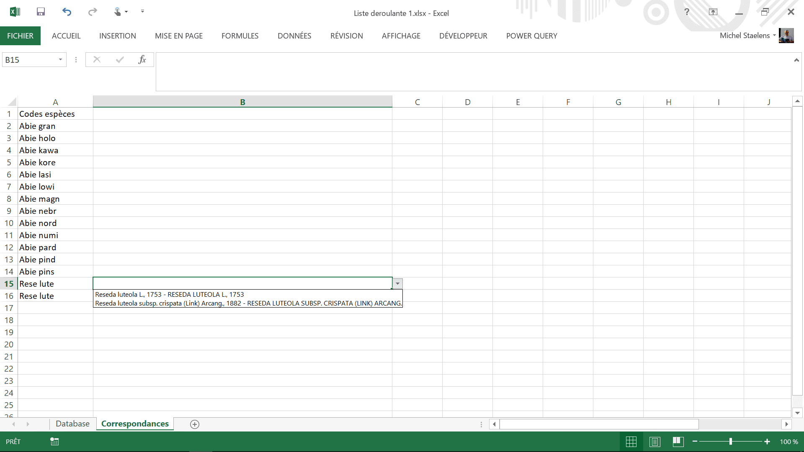This screenshot has width=804, height=452.
Task: Choose Reseda luteola L., 1753 list entry
Action: [x=170, y=295]
